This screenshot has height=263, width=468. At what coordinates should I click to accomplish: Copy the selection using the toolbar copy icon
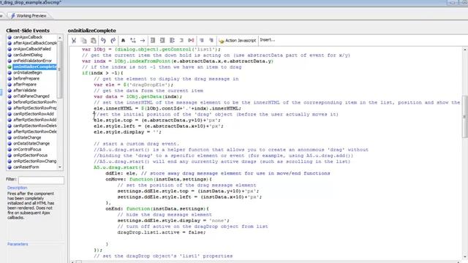(x=84, y=40)
